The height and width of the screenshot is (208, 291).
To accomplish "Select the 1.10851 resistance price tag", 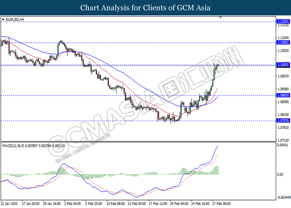I will [284, 42].
